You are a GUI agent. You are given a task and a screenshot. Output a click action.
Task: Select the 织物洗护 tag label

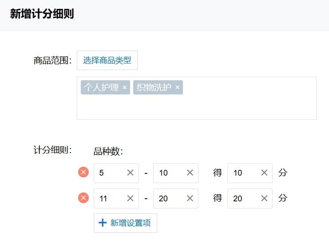[x=154, y=87]
